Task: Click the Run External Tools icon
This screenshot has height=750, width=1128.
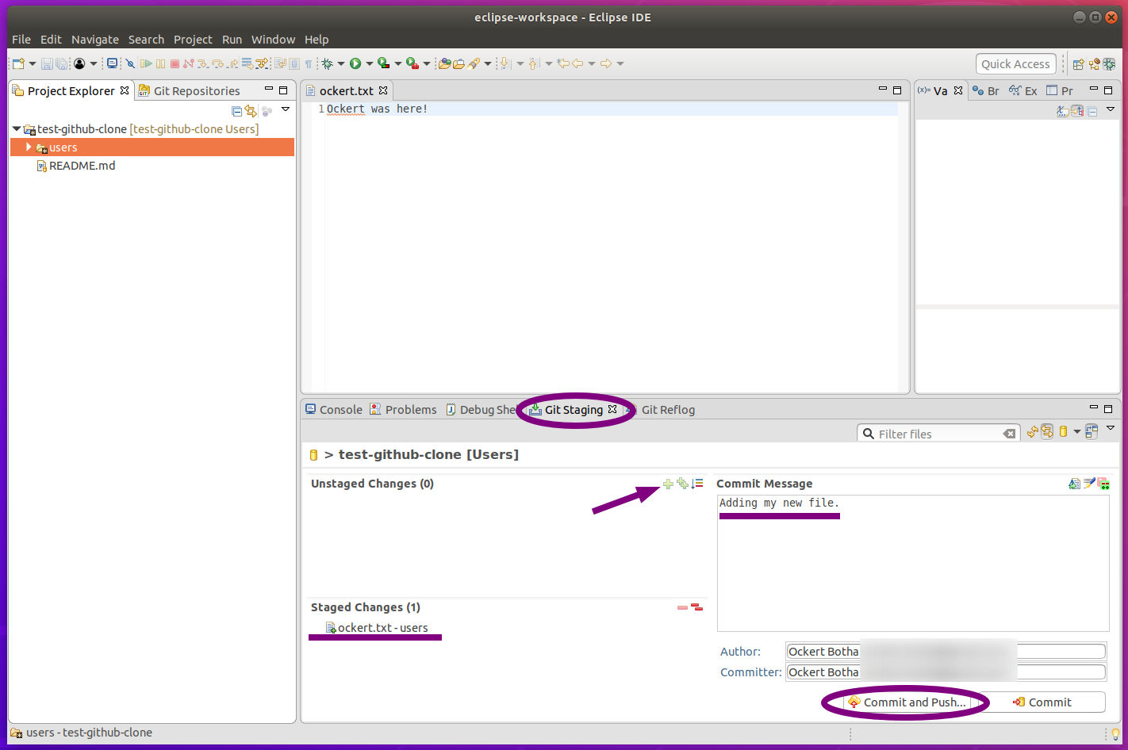Action: (x=412, y=63)
